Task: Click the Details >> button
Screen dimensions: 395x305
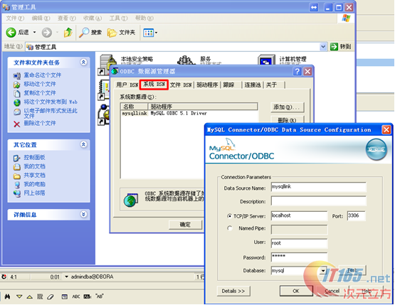Action: pyautogui.click(x=233, y=291)
